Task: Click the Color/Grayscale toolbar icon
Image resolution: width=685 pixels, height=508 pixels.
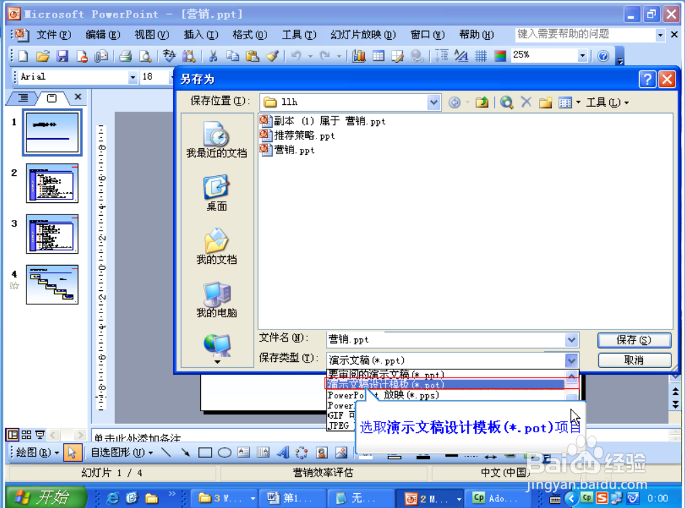Action: [500, 56]
